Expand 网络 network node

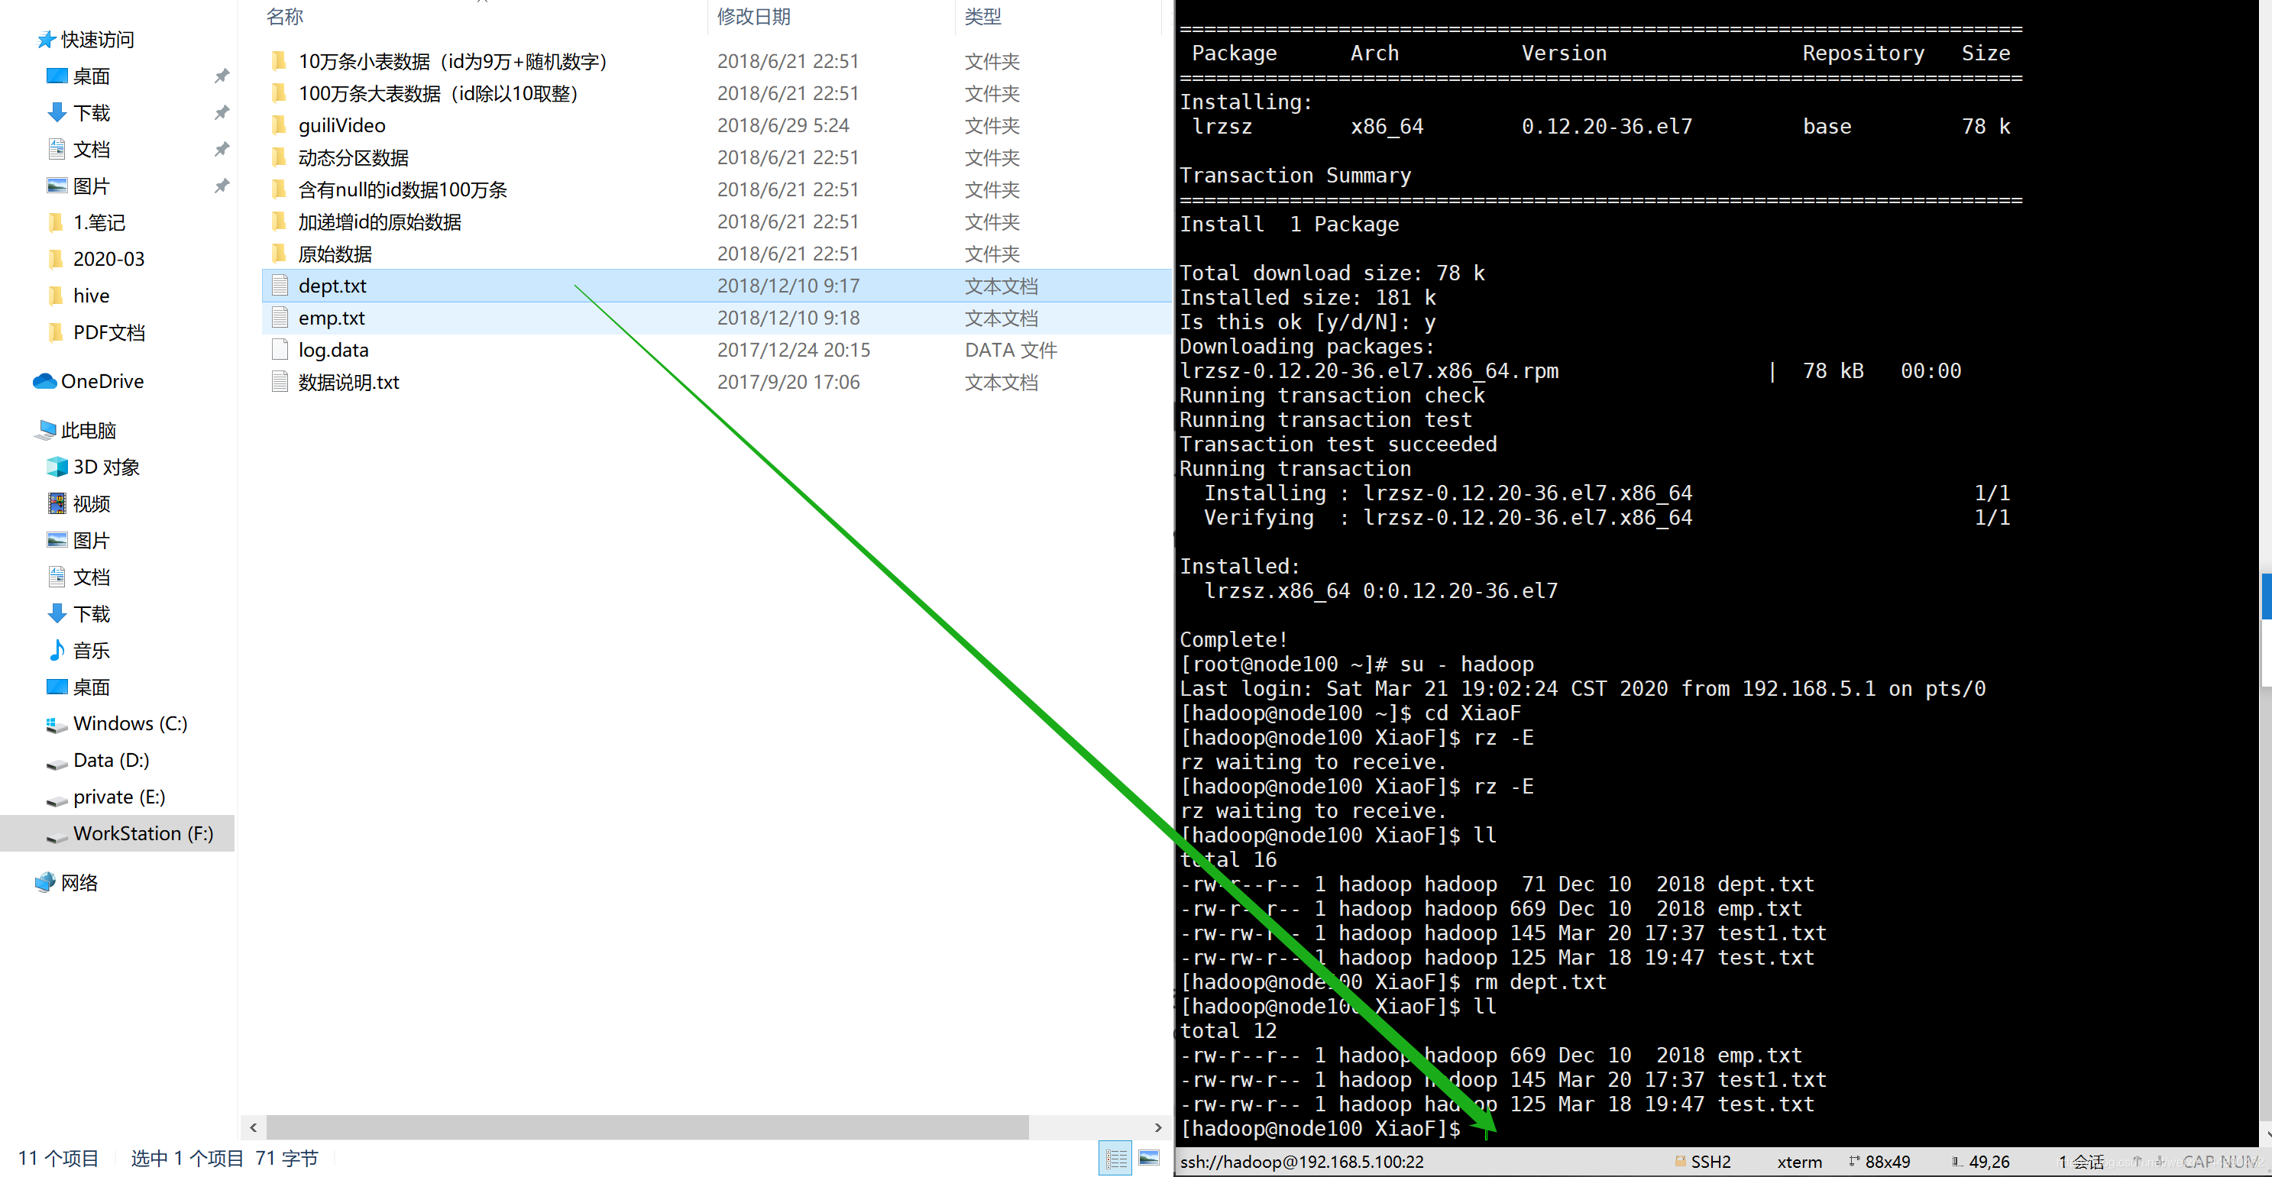click(x=79, y=881)
